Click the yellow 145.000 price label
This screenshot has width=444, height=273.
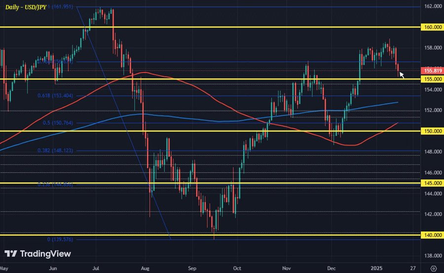click(432, 183)
